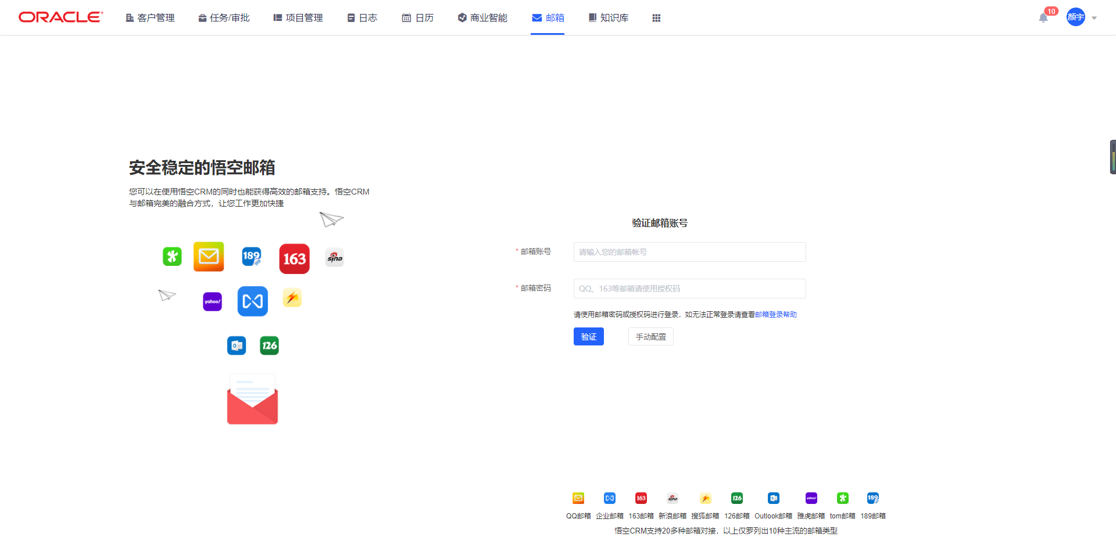Viewport: 1116px width, 544px height.
Task: Click the sina illustration icon
Action: click(335, 257)
